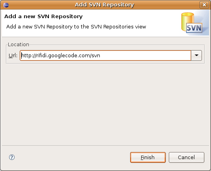Click the 'Location' group label
The width and height of the screenshot is (211, 171).
tap(19, 45)
